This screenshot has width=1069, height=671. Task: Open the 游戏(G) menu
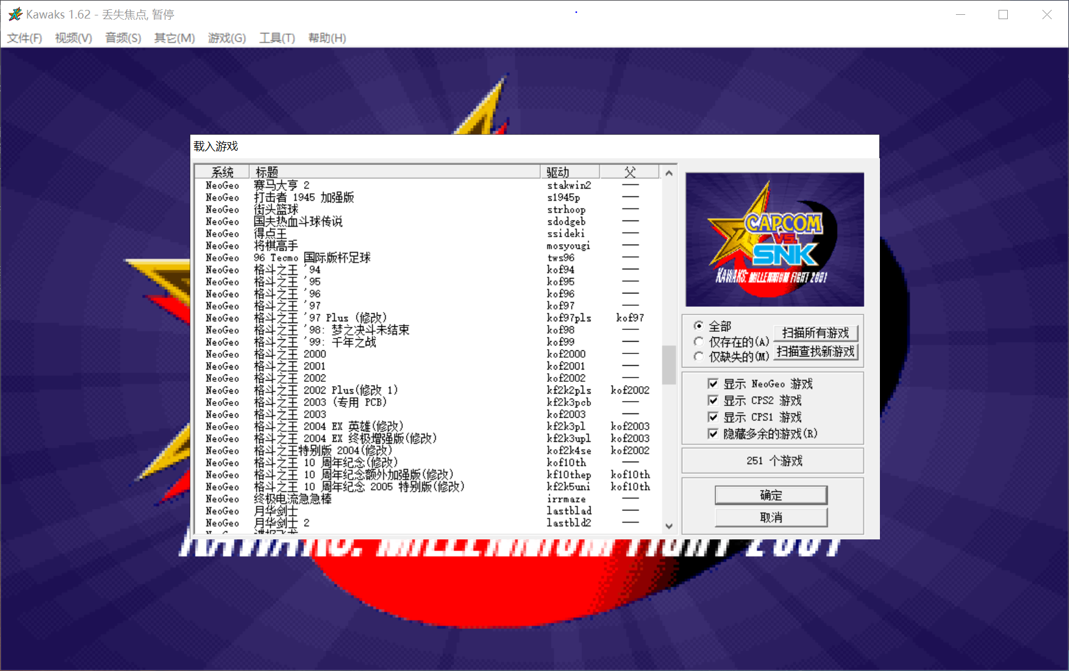click(x=226, y=38)
